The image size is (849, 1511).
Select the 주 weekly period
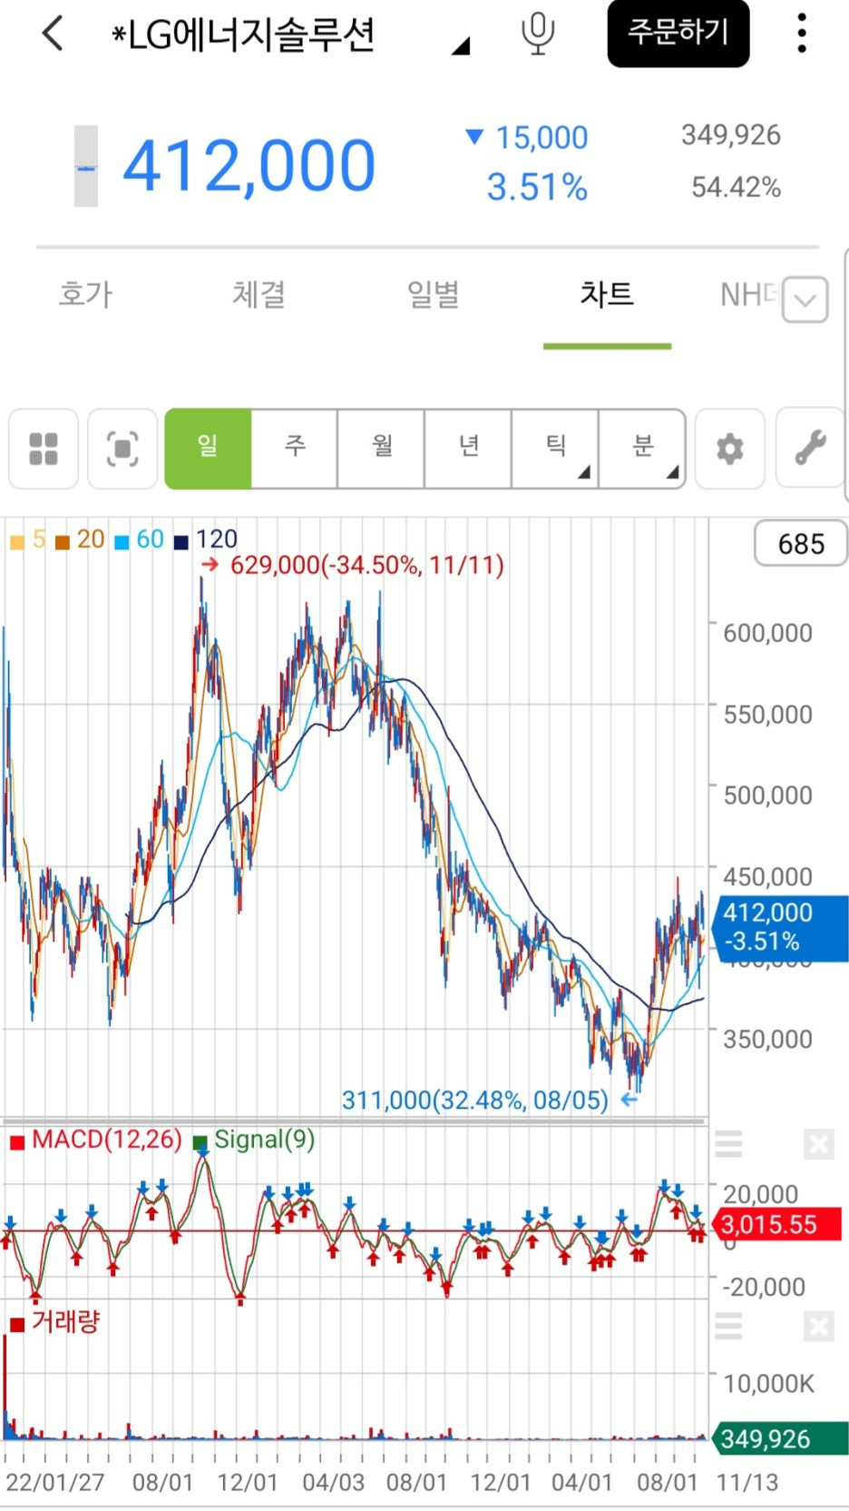click(x=295, y=449)
